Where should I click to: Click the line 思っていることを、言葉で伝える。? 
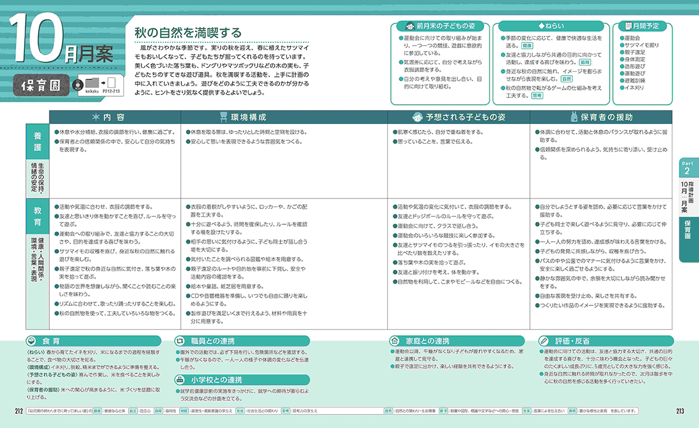(433, 141)
